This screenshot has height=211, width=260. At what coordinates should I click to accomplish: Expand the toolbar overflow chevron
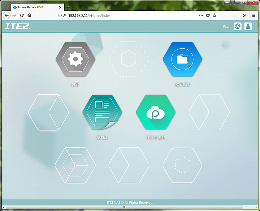coord(244,16)
